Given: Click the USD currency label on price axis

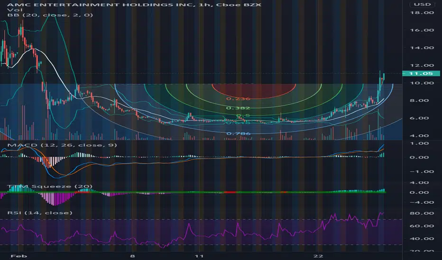Looking at the screenshot, I should 422,4.
